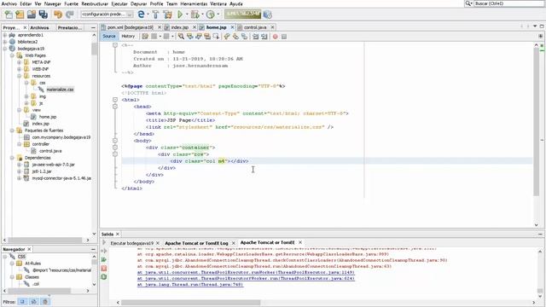Select mysql-connector-java jar dependency
The image size is (546, 307).
coord(61,178)
